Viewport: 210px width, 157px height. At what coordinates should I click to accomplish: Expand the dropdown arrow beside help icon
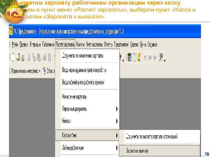click(123, 61)
